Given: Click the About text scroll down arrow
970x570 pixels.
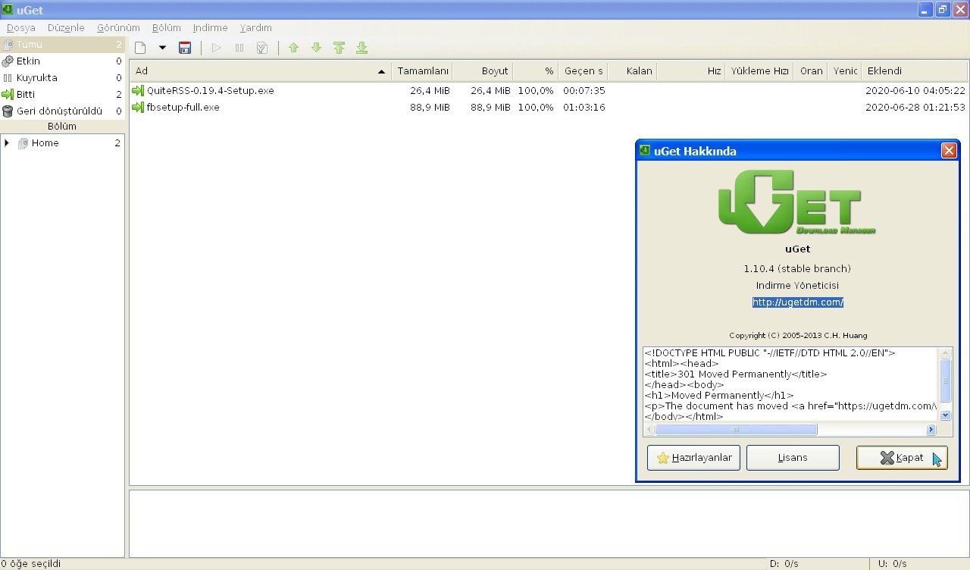Looking at the screenshot, I should click(x=945, y=415).
